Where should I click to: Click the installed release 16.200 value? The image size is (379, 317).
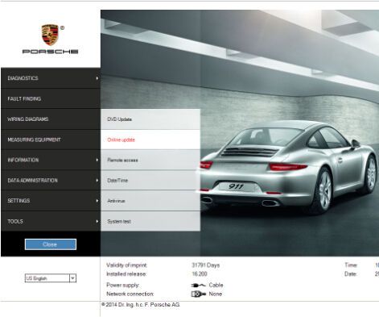point(200,274)
